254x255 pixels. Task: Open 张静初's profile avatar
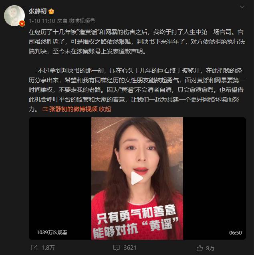click(14, 16)
